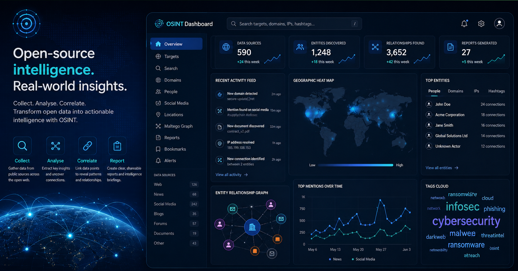Open the Overview page
This screenshot has width=518, height=271.
[176, 44]
